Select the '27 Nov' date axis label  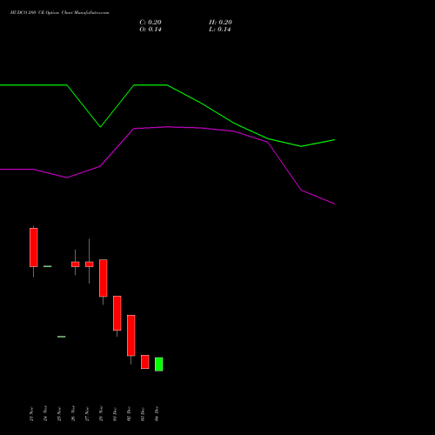(x=87, y=414)
